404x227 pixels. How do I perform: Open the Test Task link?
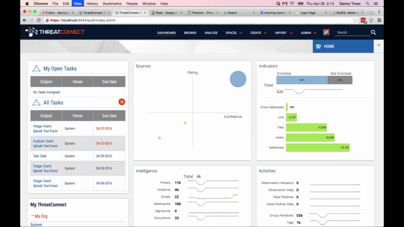coord(40,156)
